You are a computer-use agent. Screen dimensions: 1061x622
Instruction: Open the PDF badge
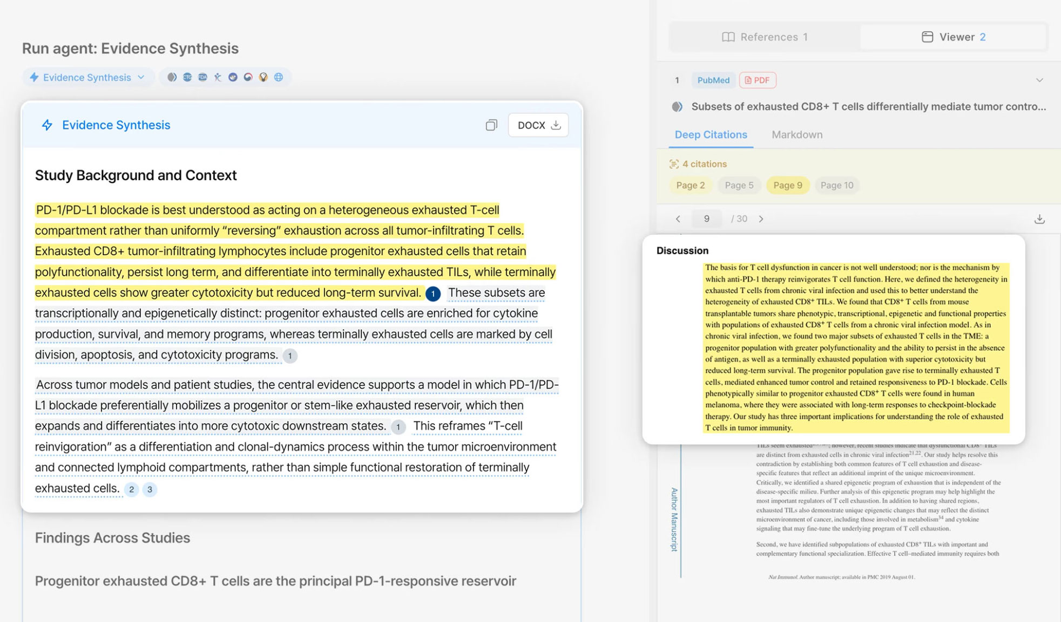757,80
